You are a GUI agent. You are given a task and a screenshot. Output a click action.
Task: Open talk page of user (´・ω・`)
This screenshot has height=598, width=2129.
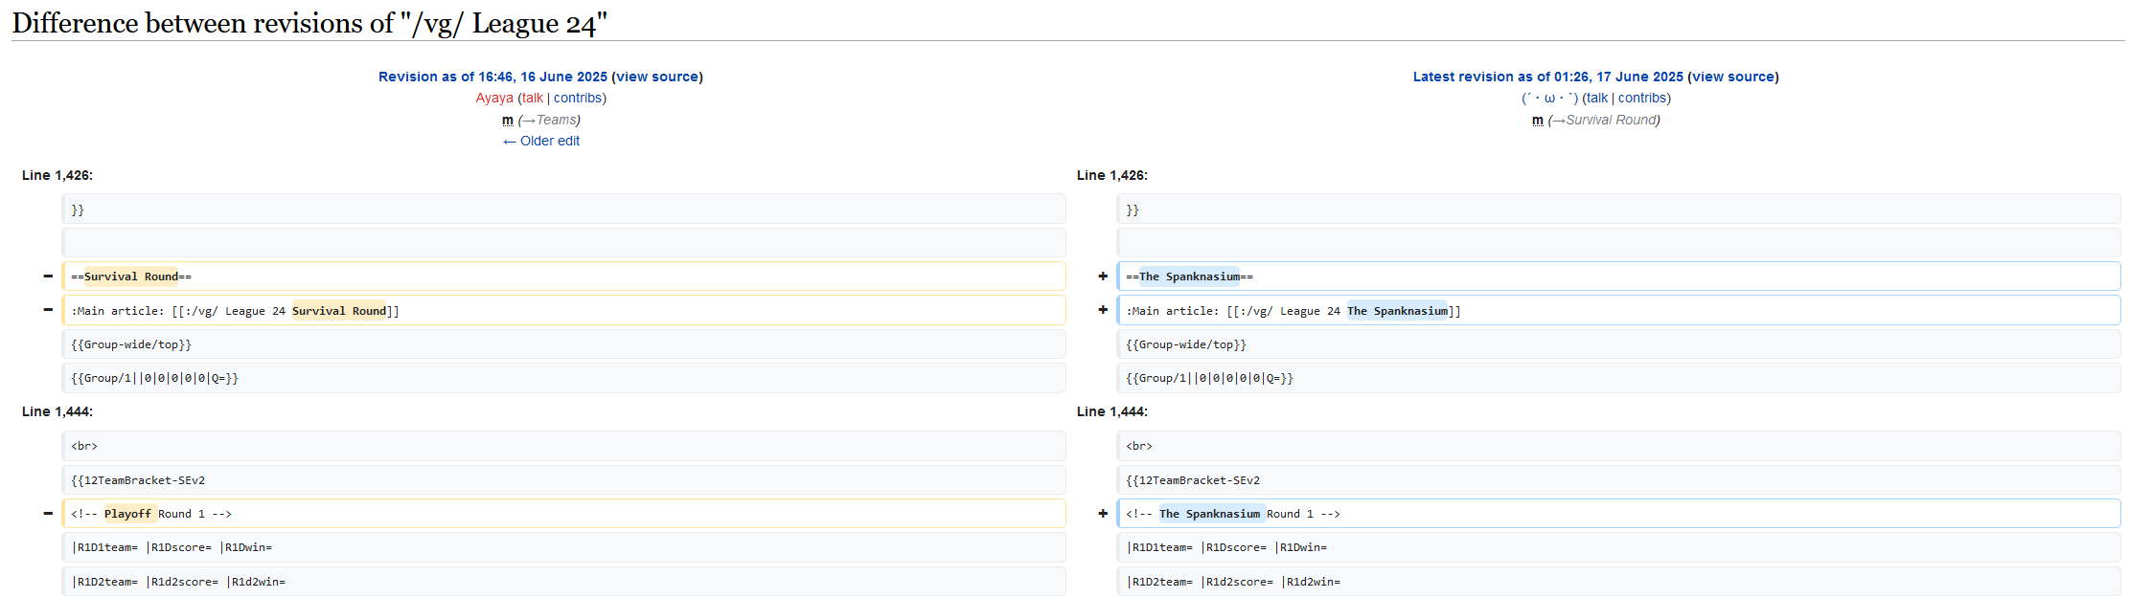tap(1597, 98)
